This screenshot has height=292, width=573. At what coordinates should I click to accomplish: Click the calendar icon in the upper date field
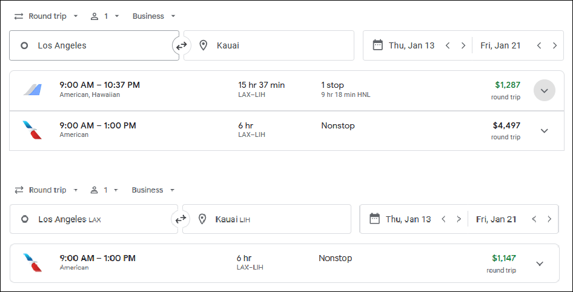378,45
